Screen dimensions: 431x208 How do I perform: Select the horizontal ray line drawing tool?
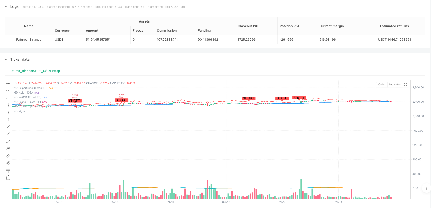tap(8, 91)
